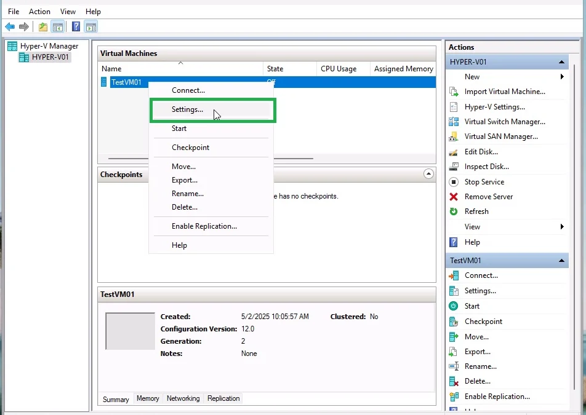Click the Edit Disk icon
Viewport: 586px width, 415px height.
click(x=453, y=152)
